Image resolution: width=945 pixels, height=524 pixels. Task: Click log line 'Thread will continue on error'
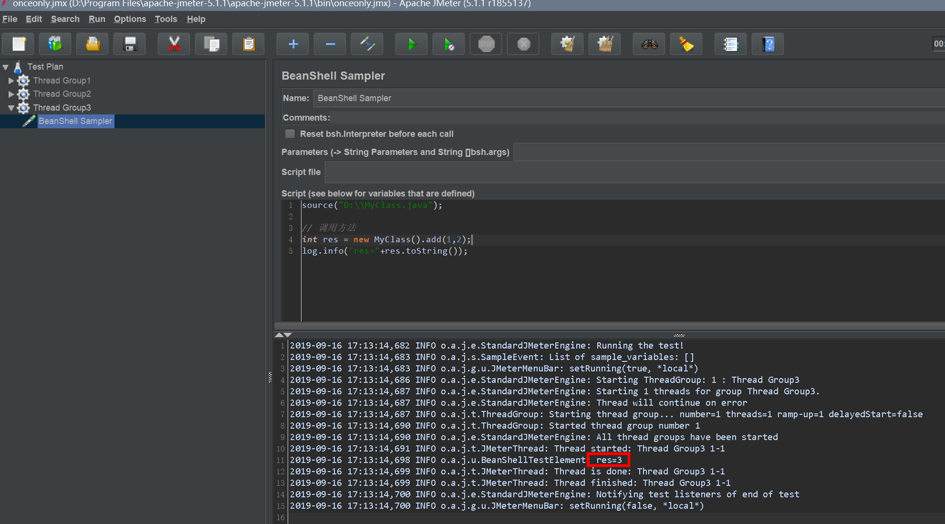(518, 402)
